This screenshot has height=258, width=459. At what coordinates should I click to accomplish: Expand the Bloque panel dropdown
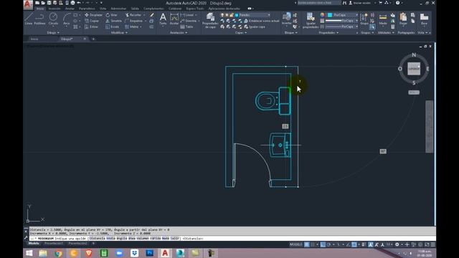pos(291,33)
